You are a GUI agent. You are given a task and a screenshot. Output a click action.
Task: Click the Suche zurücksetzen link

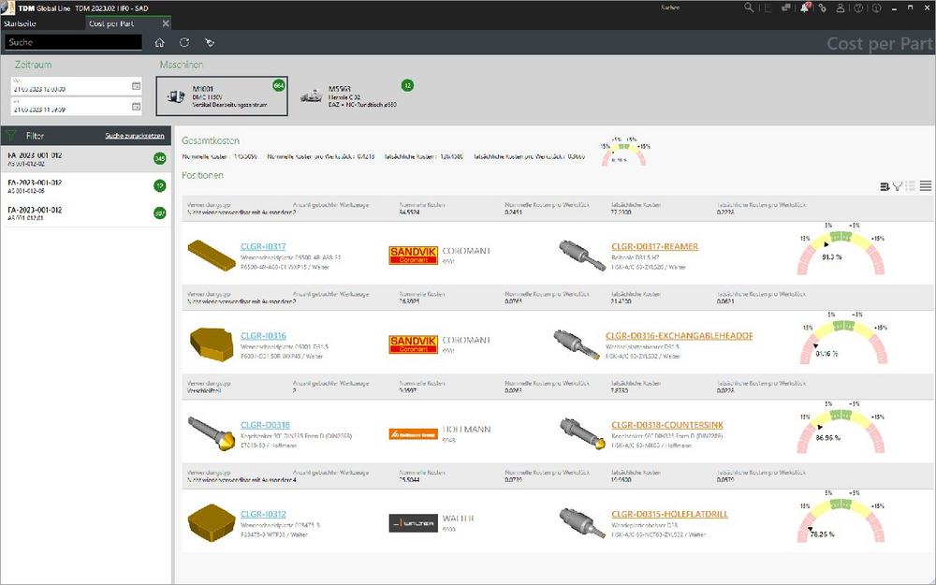point(135,136)
